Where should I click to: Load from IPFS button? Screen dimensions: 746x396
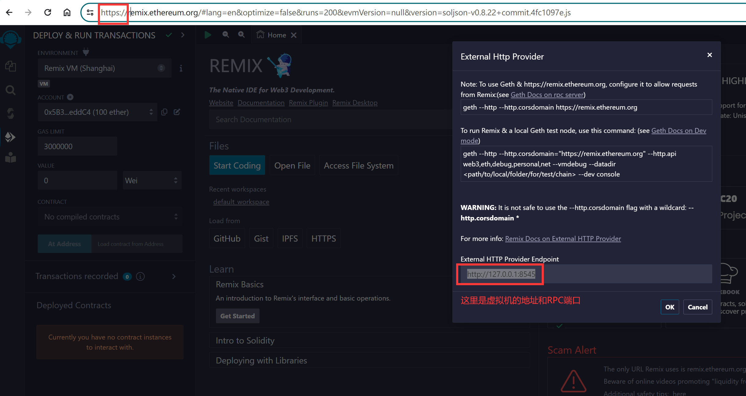[x=290, y=239]
